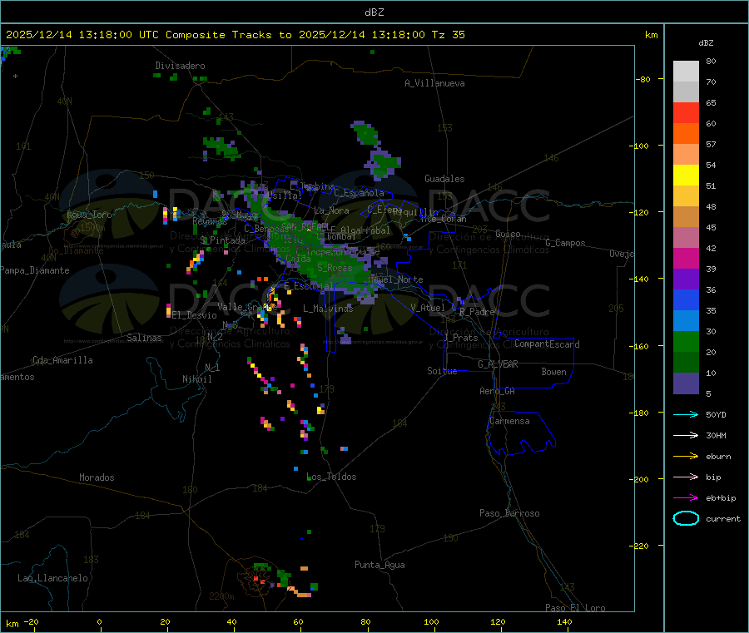Click the 'Paso_Barroso' map label
This screenshot has width=749, height=633.
point(509,513)
